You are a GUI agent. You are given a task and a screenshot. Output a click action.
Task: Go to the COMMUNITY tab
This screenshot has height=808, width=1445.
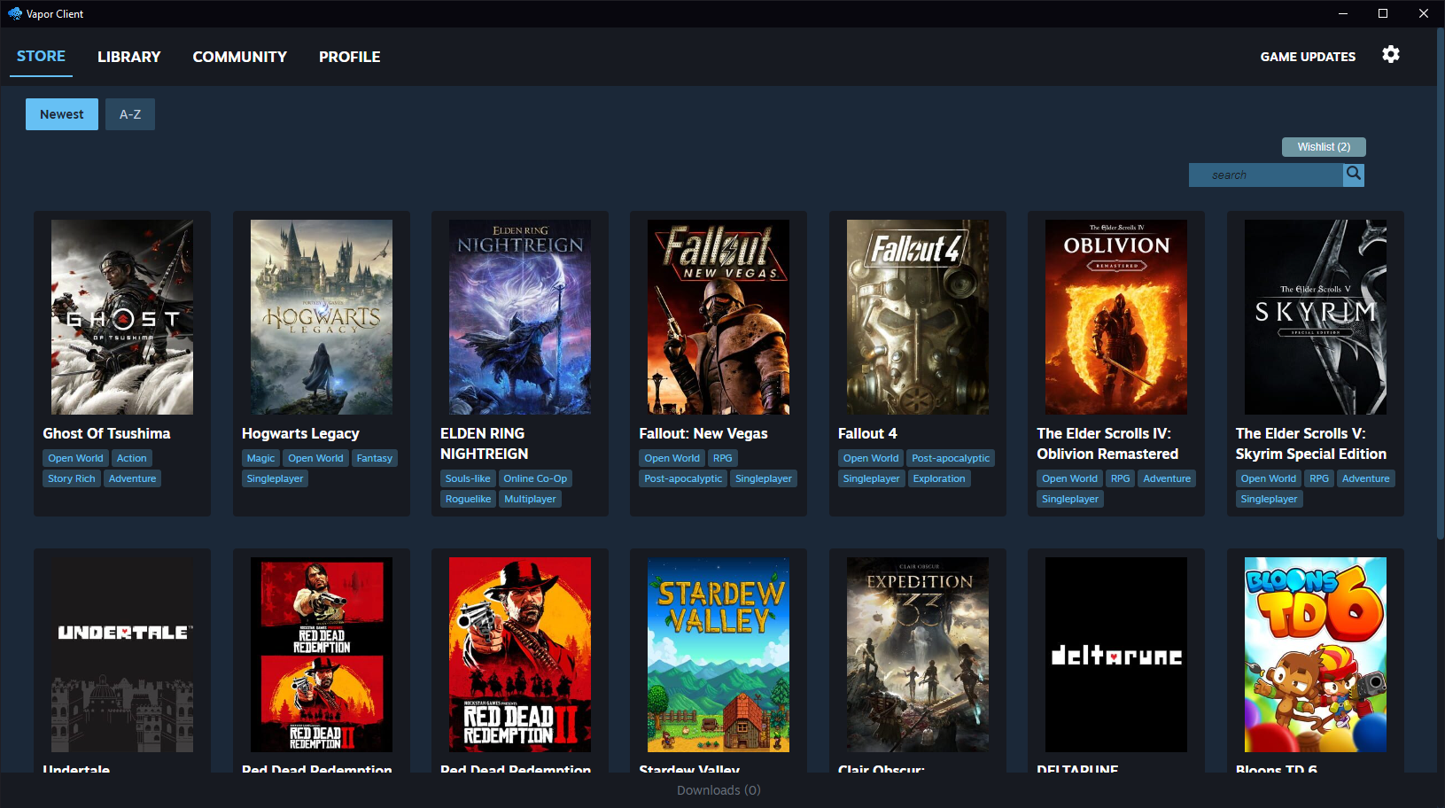click(x=240, y=57)
